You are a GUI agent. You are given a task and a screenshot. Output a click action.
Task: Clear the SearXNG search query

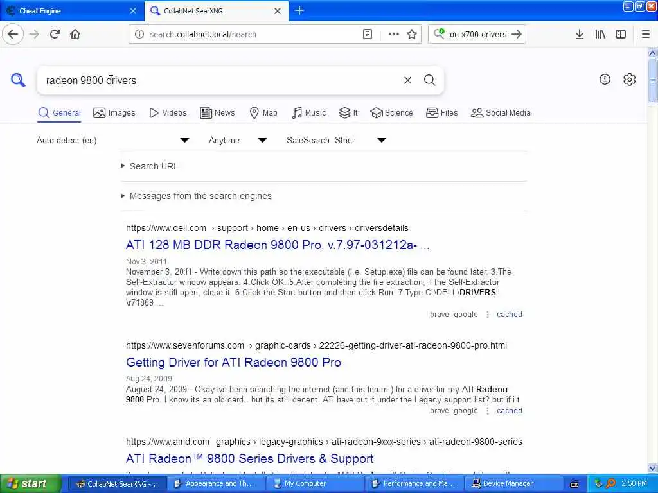[407, 80]
